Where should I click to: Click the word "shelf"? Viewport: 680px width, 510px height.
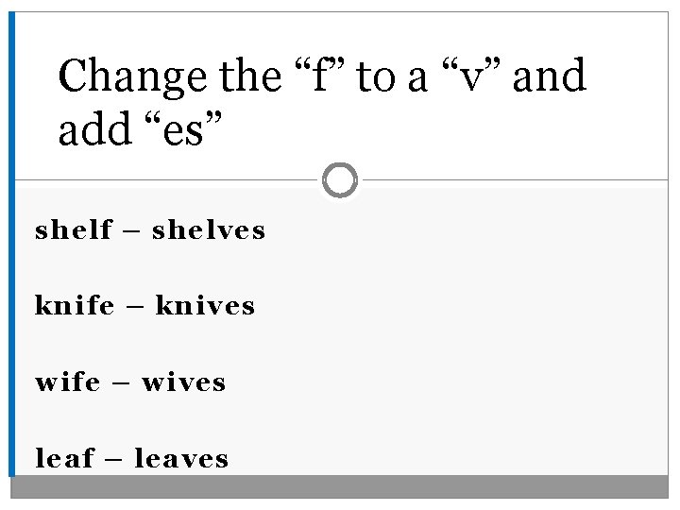pyautogui.click(x=74, y=229)
